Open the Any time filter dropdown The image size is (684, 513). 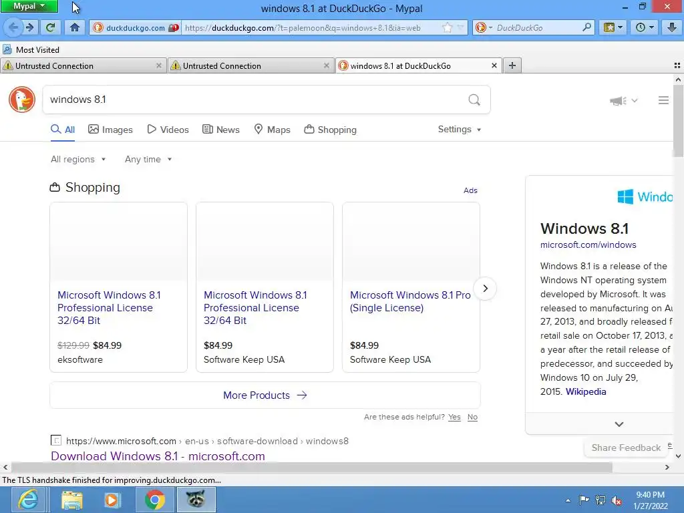coord(148,159)
